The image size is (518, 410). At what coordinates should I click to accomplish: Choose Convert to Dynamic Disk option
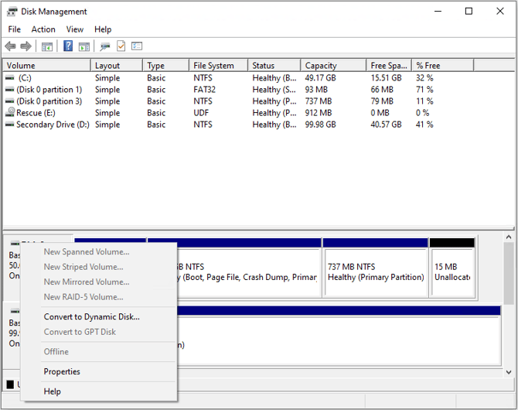coord(92,316)
